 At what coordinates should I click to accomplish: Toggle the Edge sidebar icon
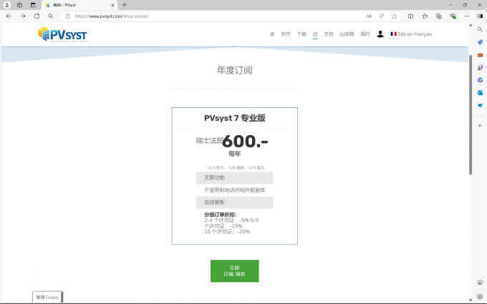(x=480, y=16)
